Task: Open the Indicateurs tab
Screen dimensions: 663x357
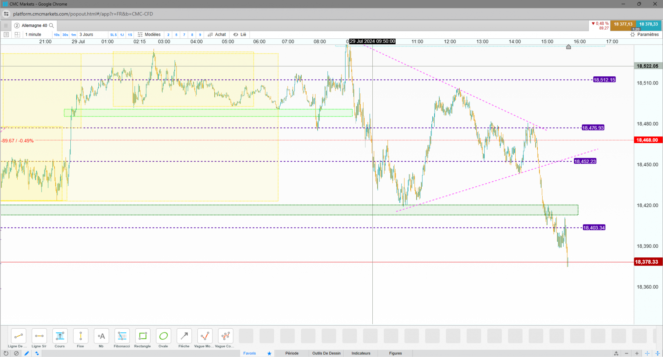Action: click(361, 353)
